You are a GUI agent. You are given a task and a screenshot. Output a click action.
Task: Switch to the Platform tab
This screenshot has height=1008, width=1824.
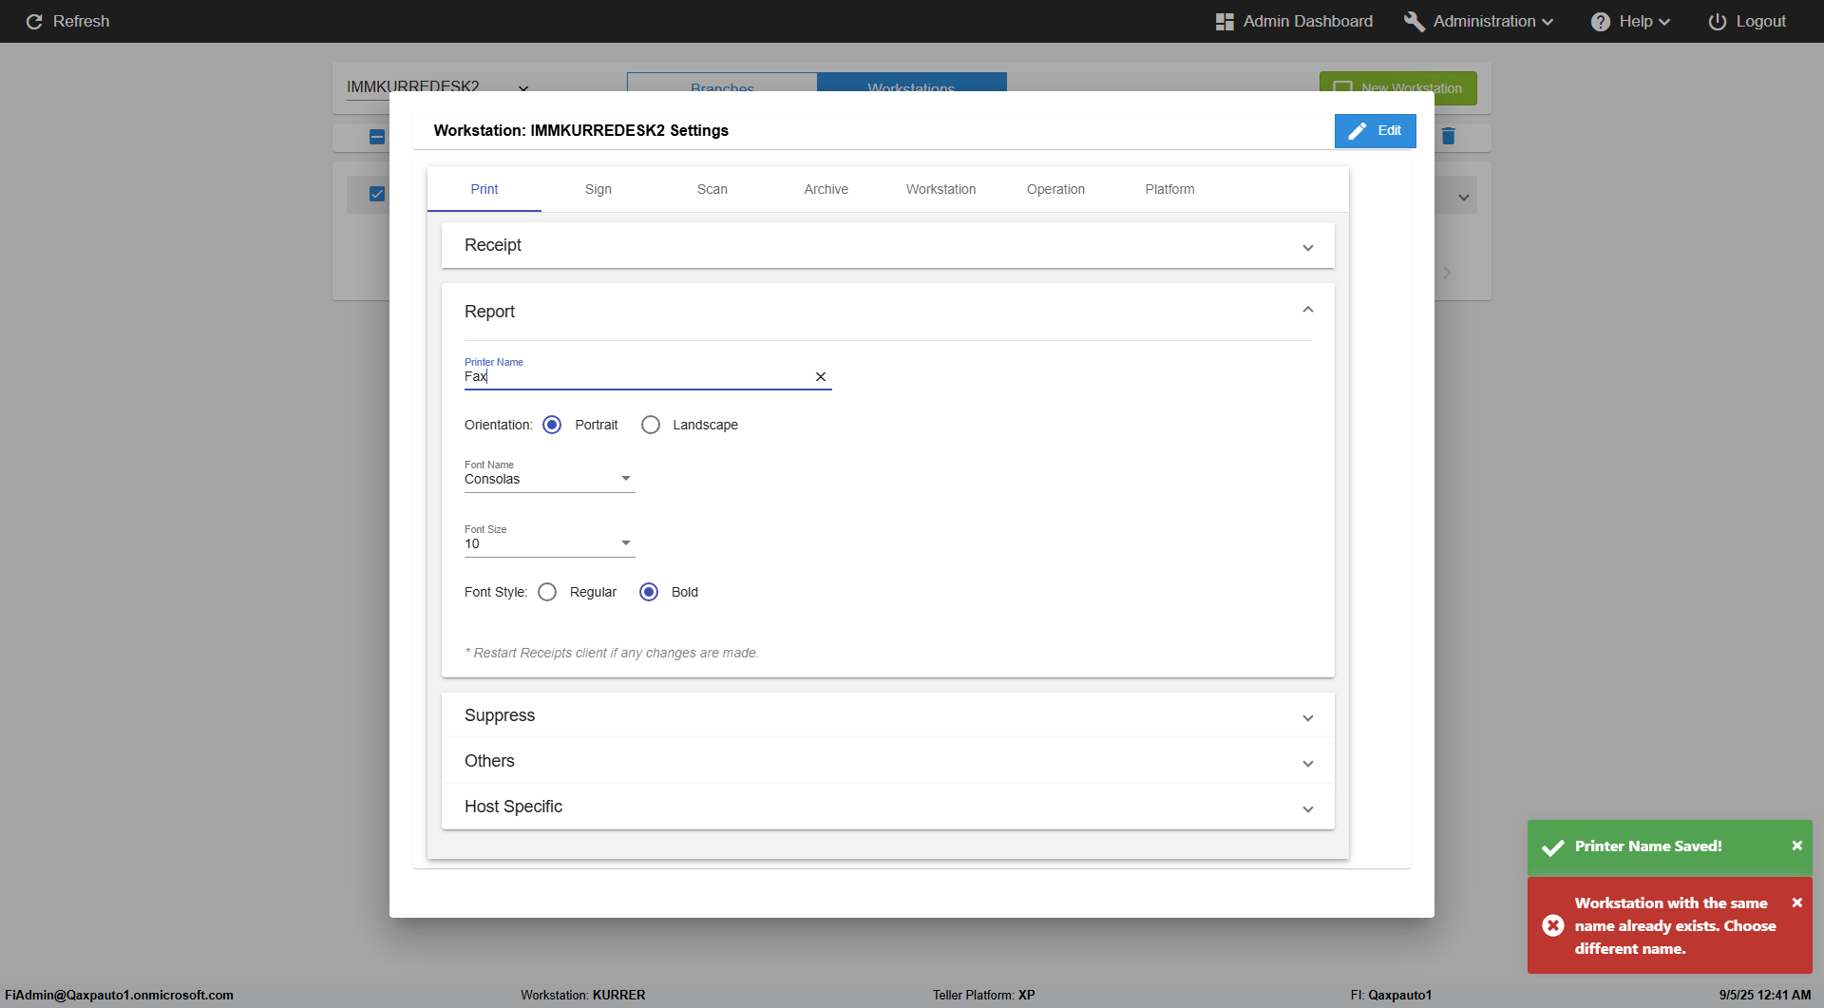coord(1169,189)
